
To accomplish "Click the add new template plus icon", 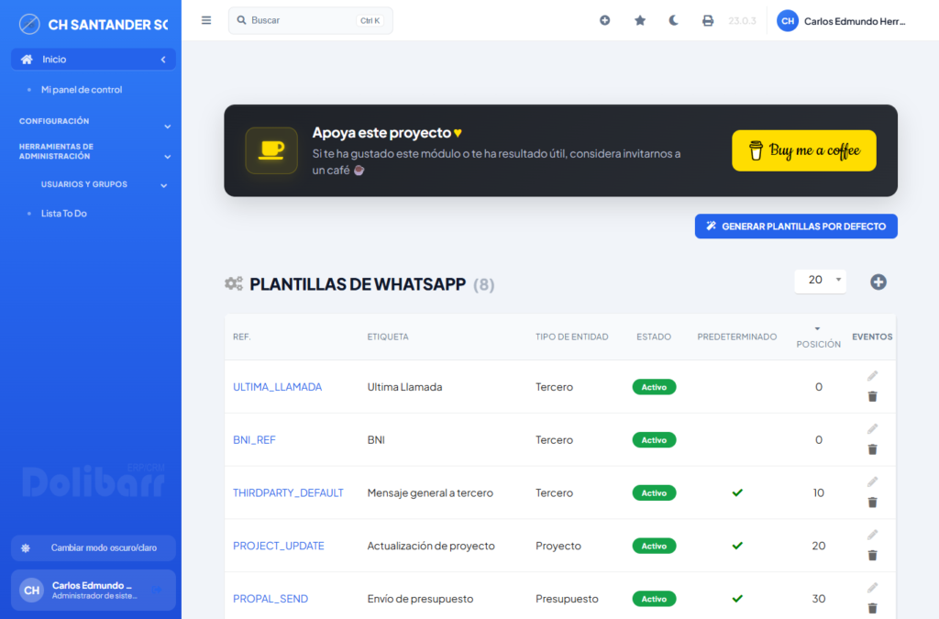I will pos(878,282).
